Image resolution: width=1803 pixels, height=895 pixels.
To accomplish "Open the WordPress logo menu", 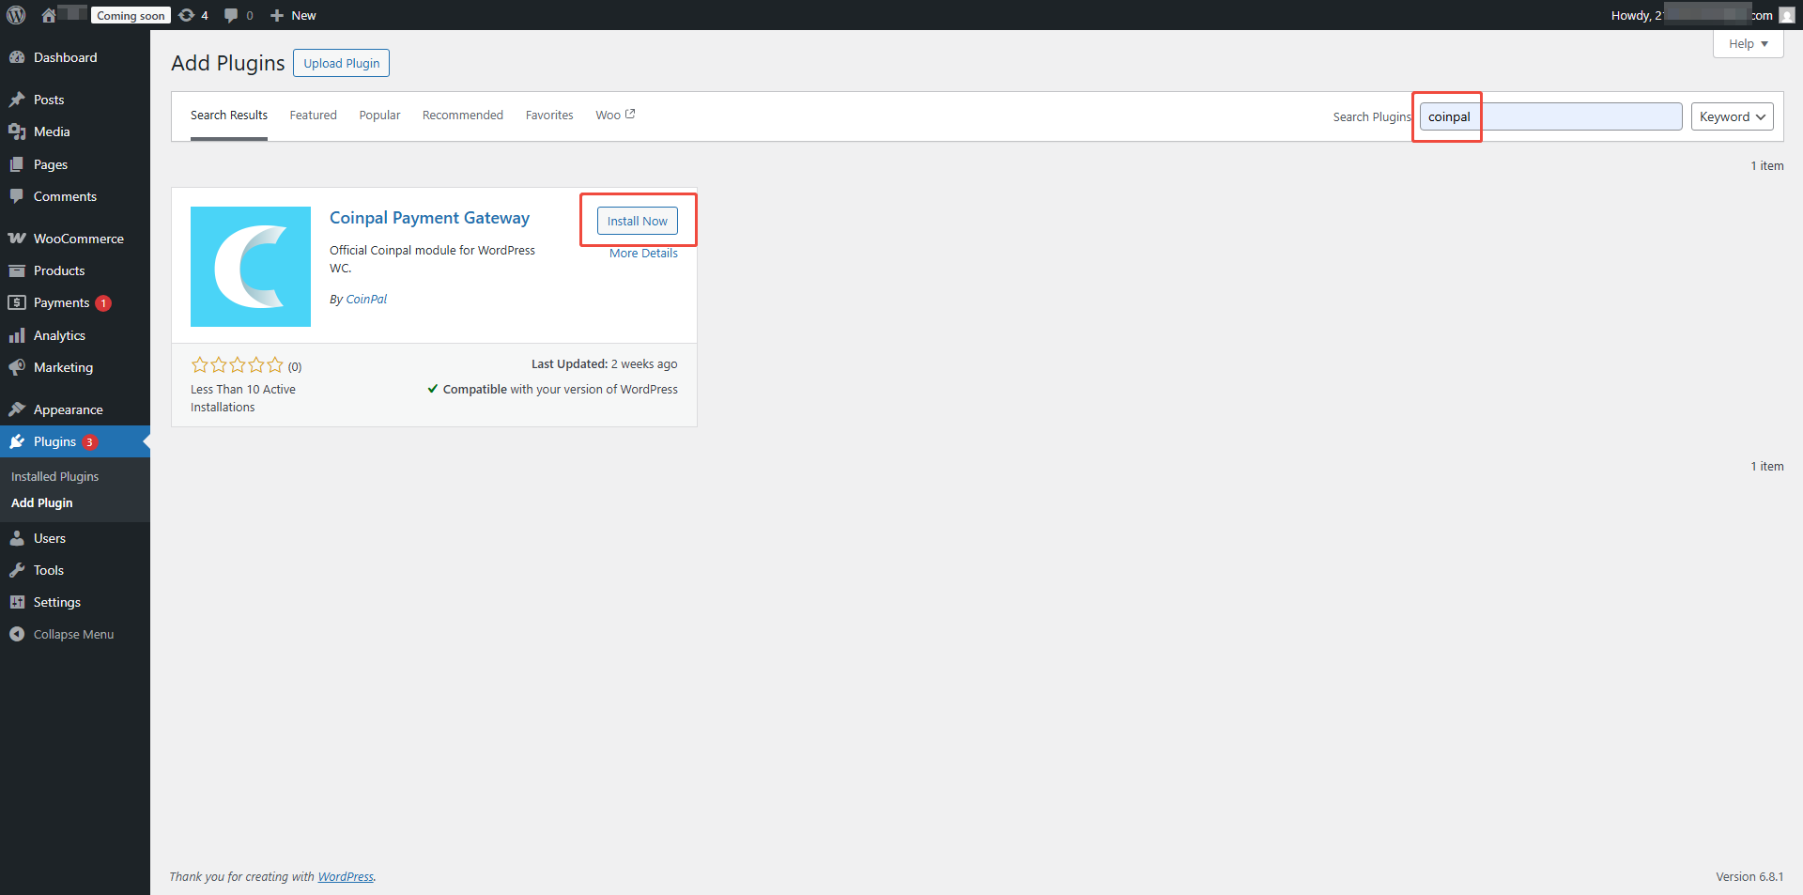I will 16,15.
